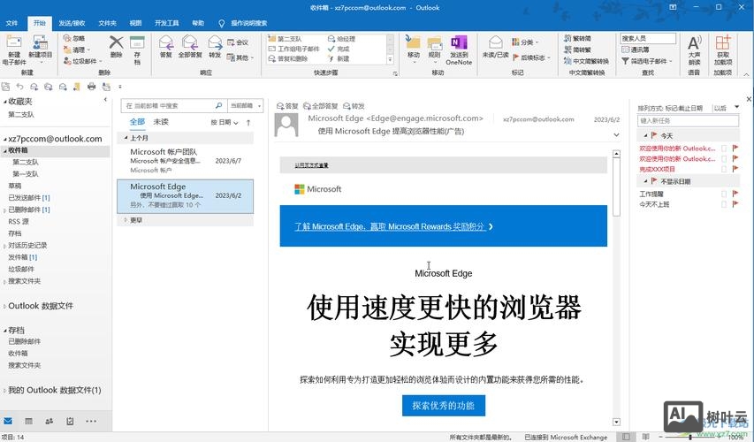Open the 后续标志 follow-up dropdown

click(531, 57)
